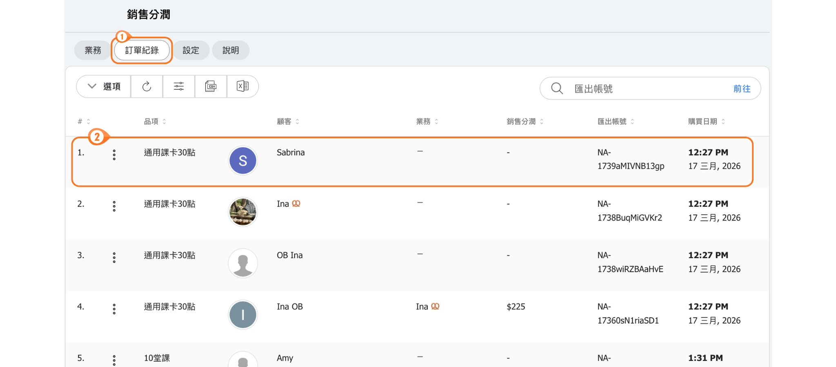836x367 pixels.
Task: Open three-dot menu for Ina OB row
Action: click(x=114, y=309)
